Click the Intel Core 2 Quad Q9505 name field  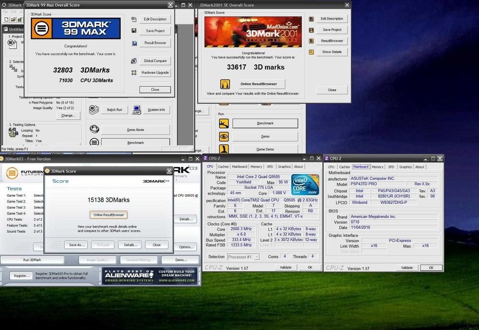tap(258, 177)
